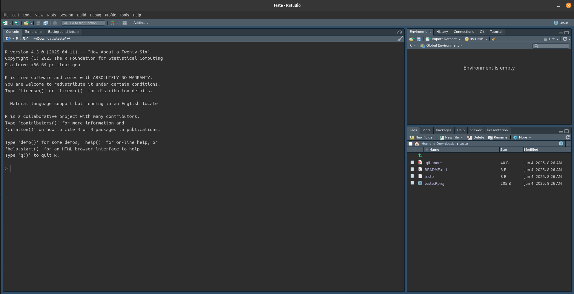Refresh the Files pane file listing
574x294 pixels.
(567, 137)
